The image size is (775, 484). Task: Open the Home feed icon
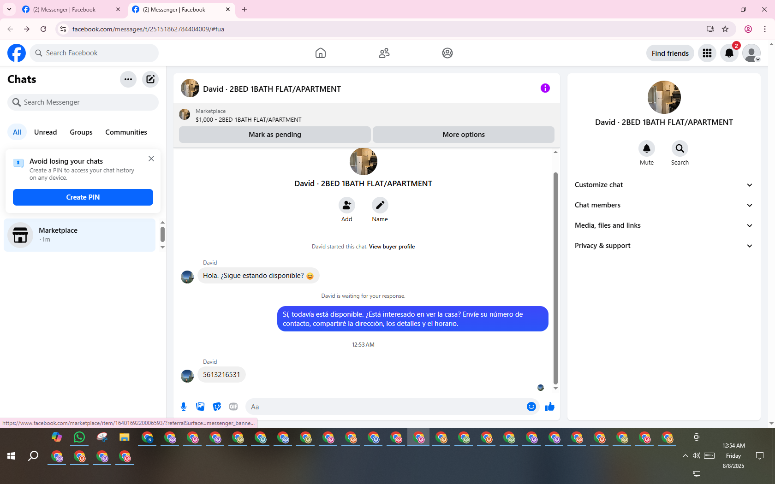[321, 53]
